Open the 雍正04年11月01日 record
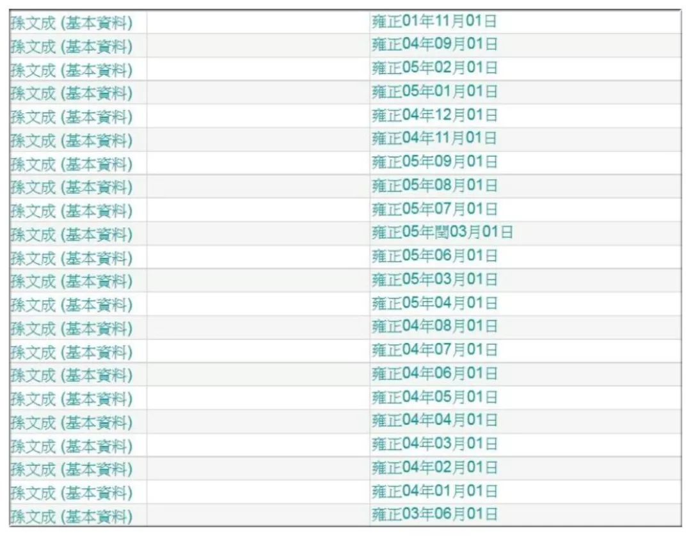 [434, 139]
